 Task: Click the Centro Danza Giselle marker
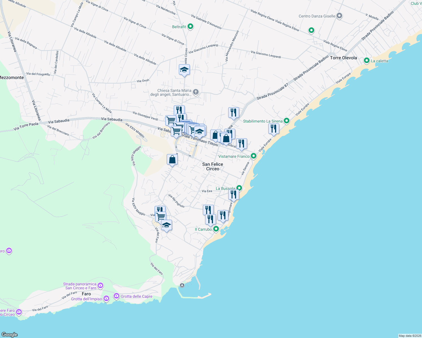click(339, 16)
